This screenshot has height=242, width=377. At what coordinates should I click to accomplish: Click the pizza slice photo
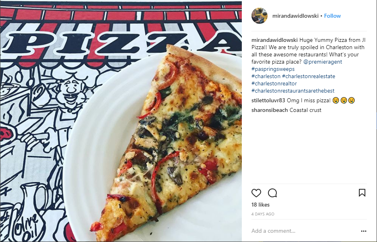click(x=121, y=121)
